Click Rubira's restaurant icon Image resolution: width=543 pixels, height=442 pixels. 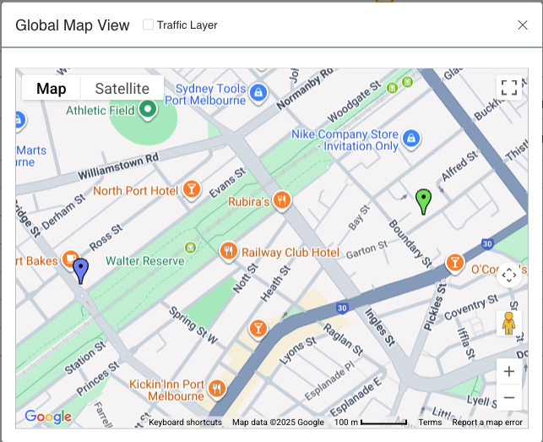click(x=282, y=201)
